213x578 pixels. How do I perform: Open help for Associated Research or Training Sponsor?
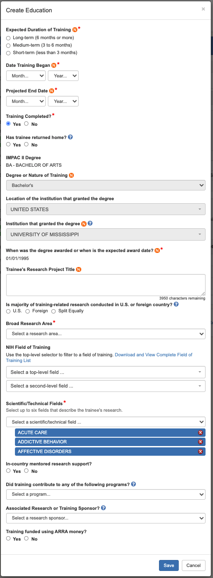pyautogui.click(x=104, y=508)
